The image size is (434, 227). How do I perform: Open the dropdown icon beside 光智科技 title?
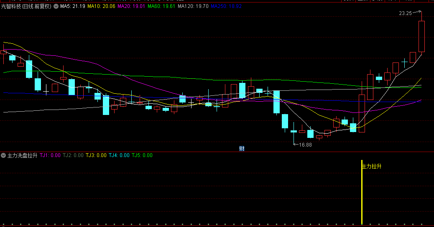(x=56, y=6)
